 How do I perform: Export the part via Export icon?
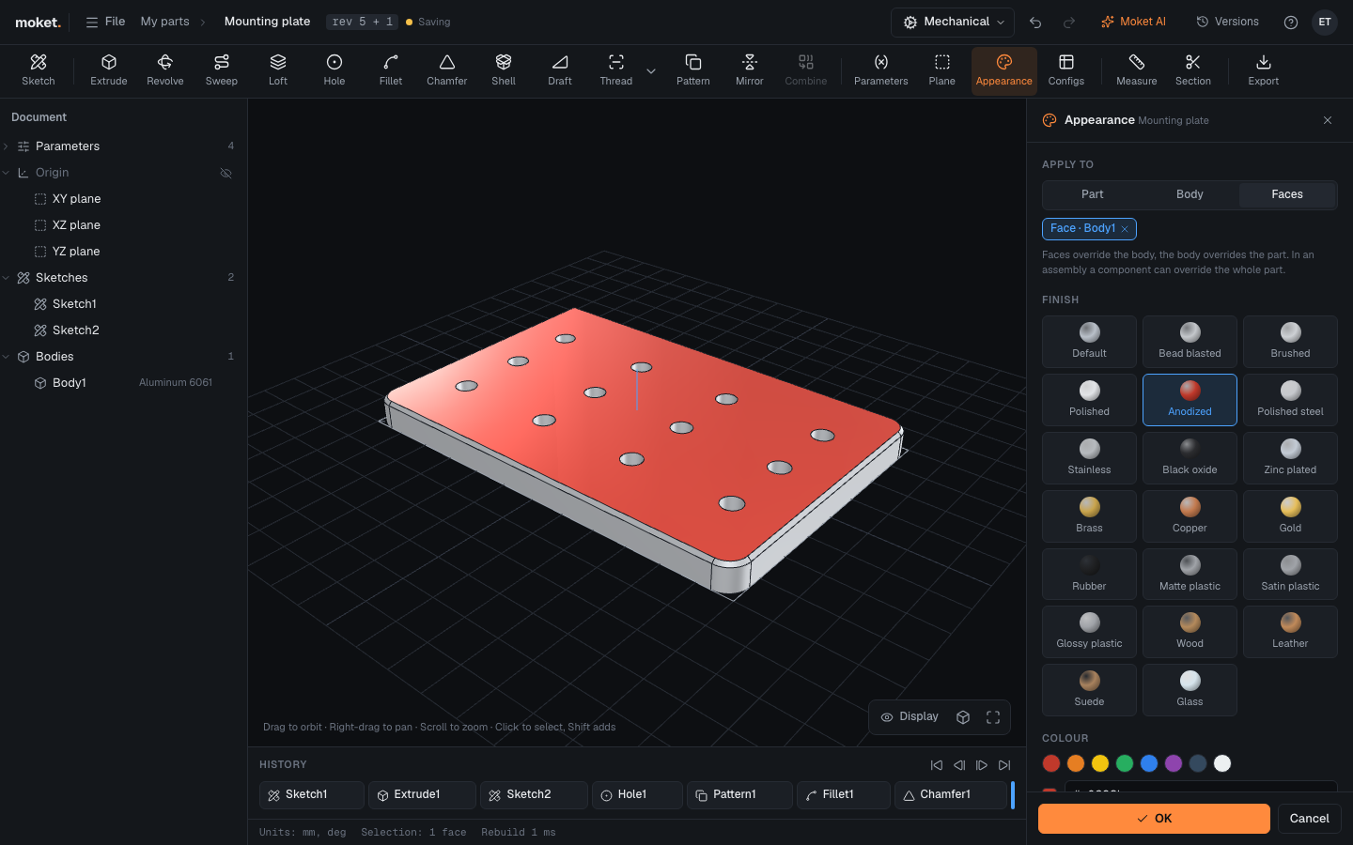pyautogui.click(x=1264, y=70)
